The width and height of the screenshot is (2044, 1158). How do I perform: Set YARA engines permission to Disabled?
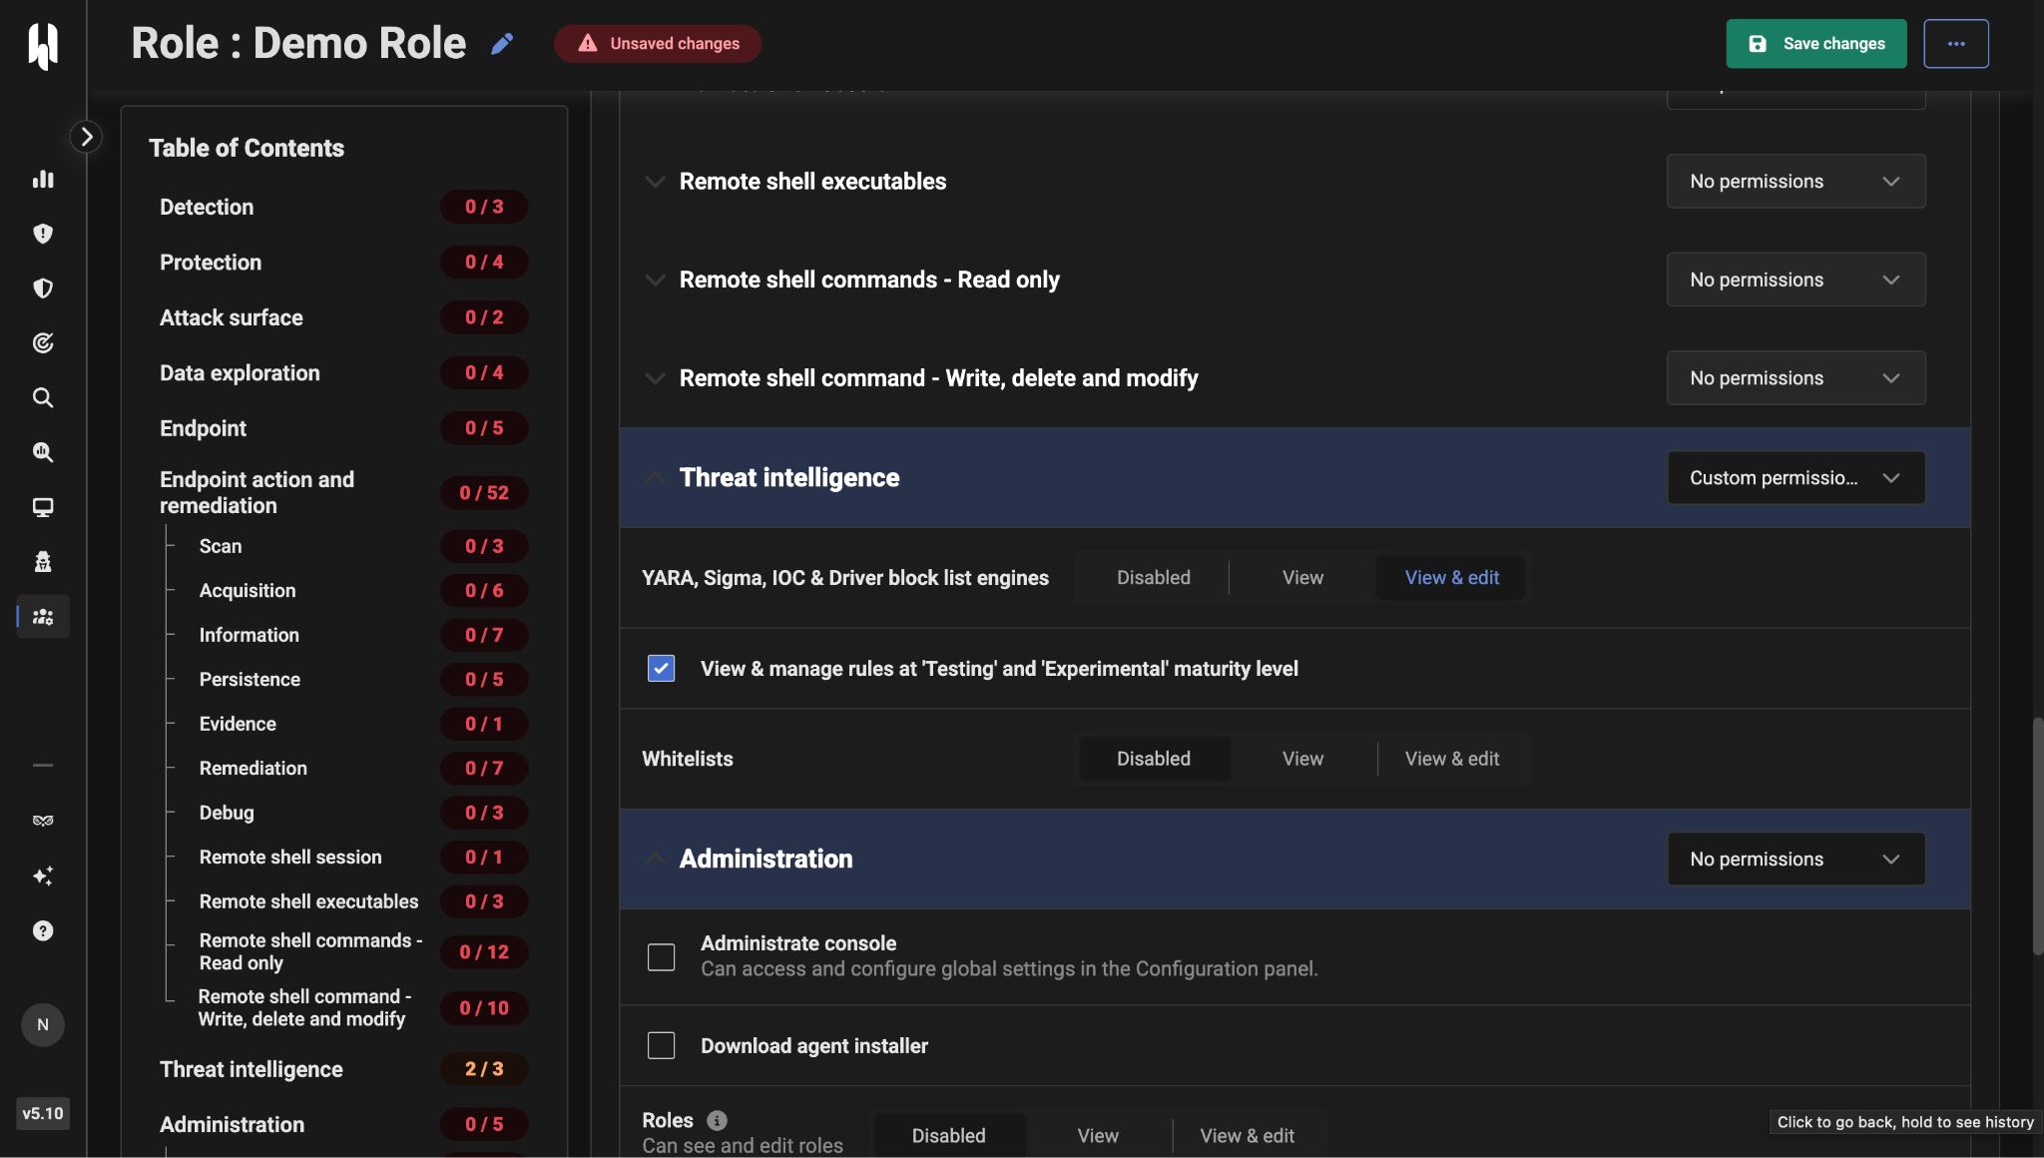pyautogui.click(x=1153, y=578)
